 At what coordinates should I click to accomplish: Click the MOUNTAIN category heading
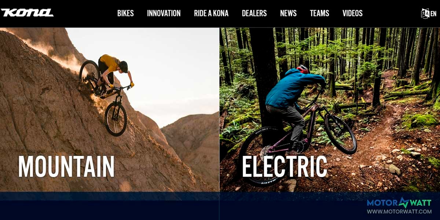point(66,166)
